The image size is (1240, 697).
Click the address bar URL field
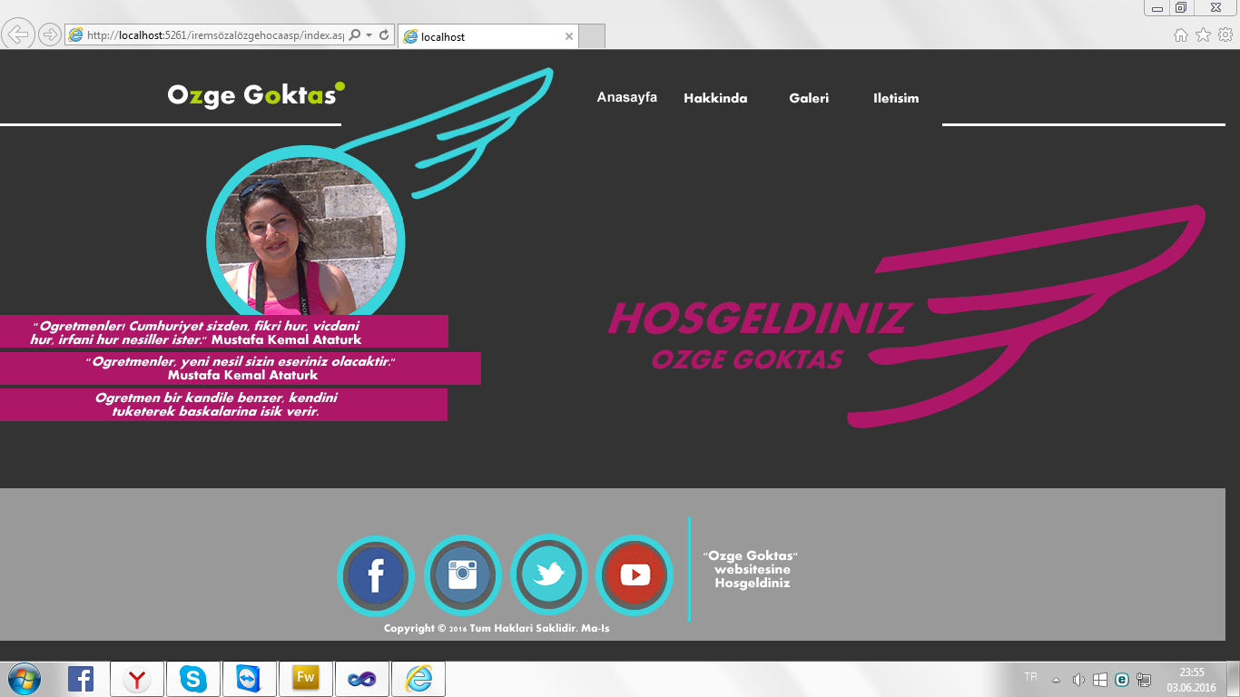pos(207,35)
